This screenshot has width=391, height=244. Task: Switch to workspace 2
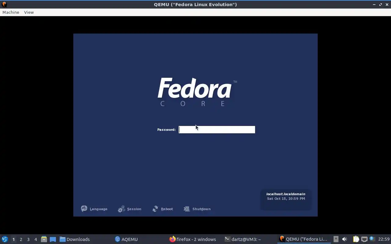tap(21, 239)
